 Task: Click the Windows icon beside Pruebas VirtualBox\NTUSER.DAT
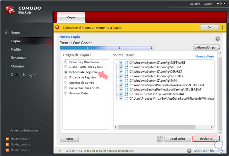126,94
